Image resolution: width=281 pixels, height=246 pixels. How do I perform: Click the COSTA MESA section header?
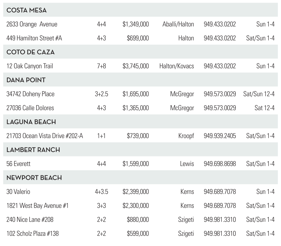pyautogui.click(x=27, y=10)
